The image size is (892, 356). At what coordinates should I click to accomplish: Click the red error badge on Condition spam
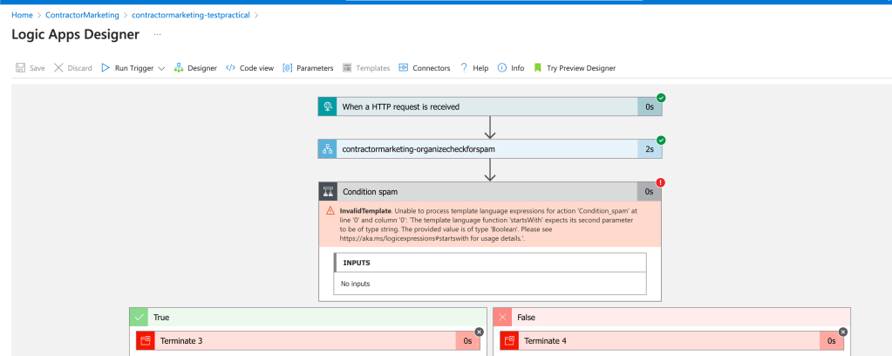tap(660, 183)
